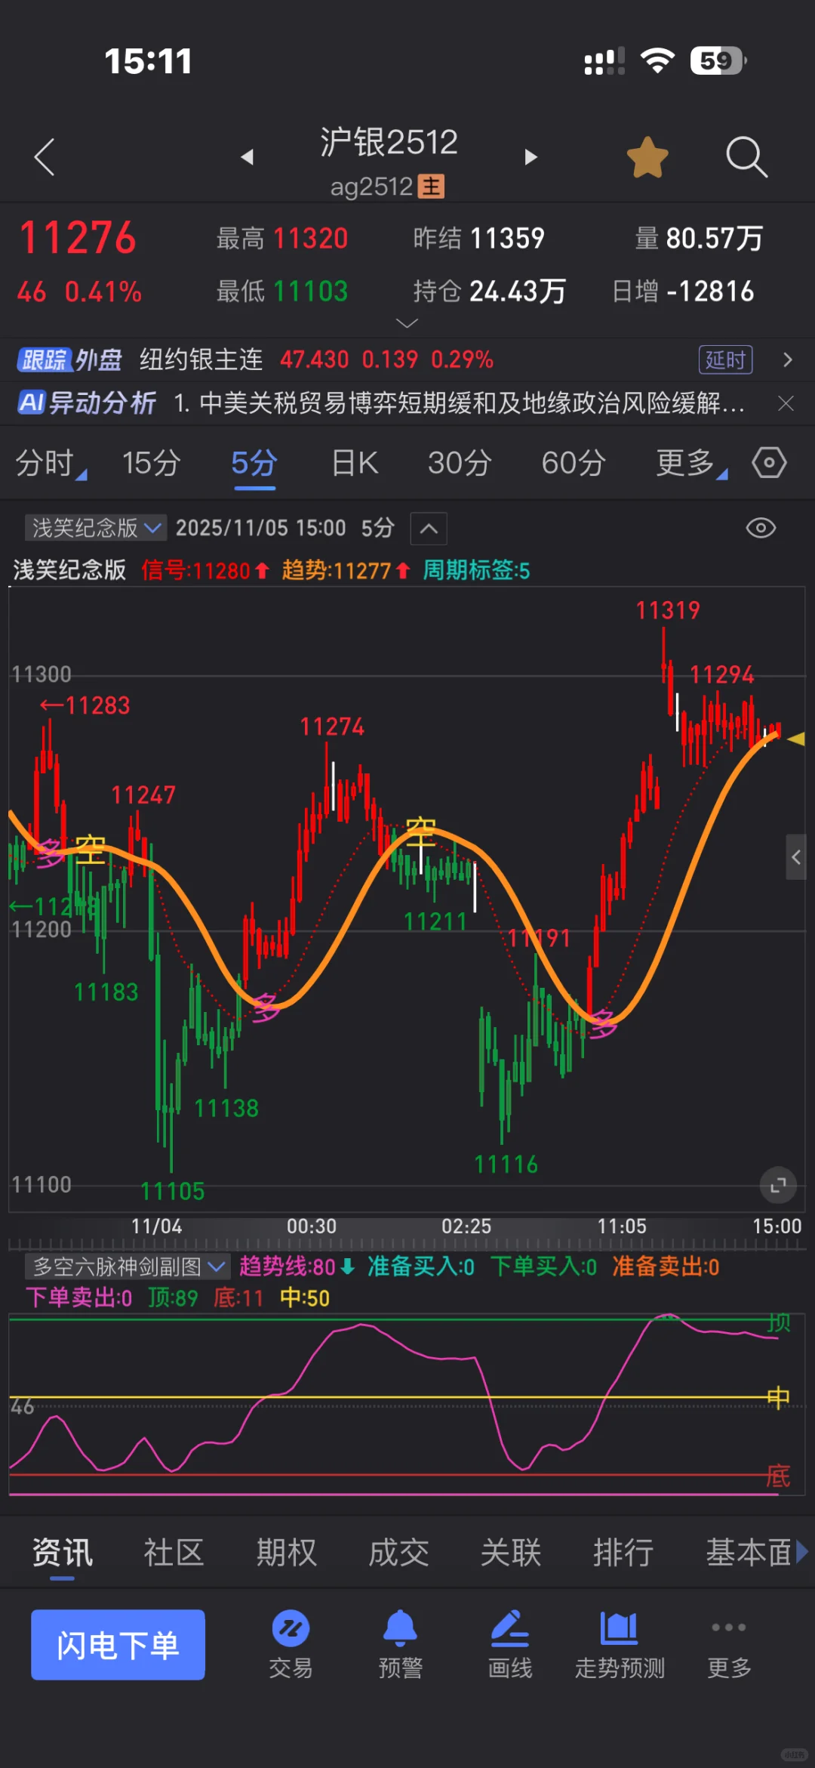
Task: Open the 预警 alert bell icon
Action: [400, 1644]
